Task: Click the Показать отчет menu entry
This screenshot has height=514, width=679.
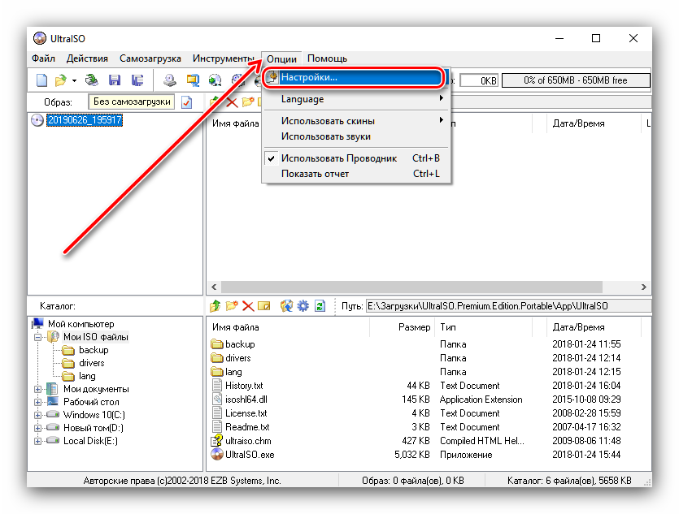Action: [315, 174]
